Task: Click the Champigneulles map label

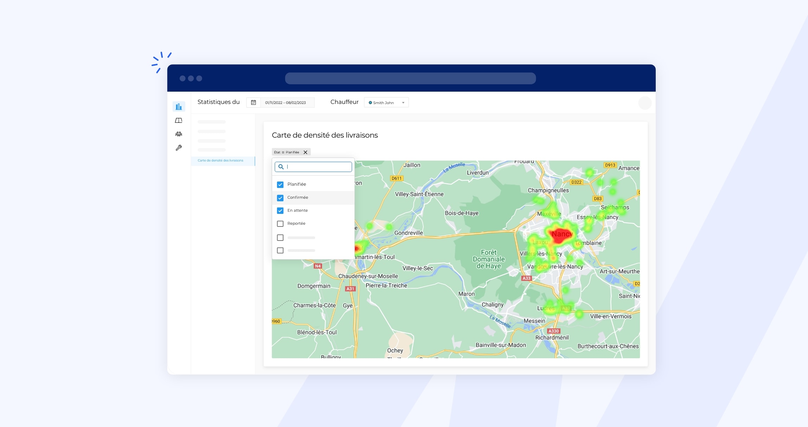Action: click(x=548, y=190)
